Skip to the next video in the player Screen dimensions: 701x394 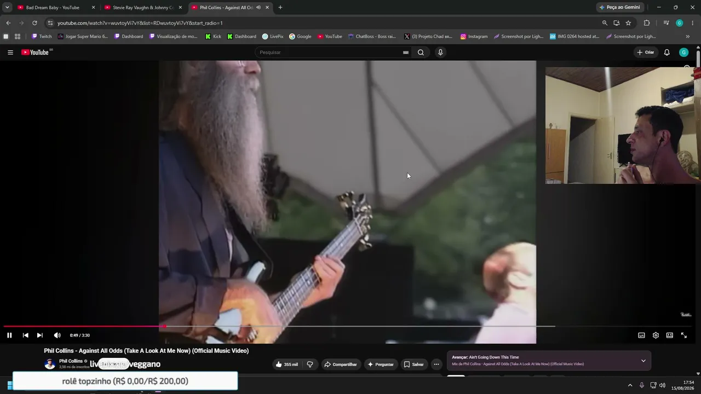tap(39, 335)
